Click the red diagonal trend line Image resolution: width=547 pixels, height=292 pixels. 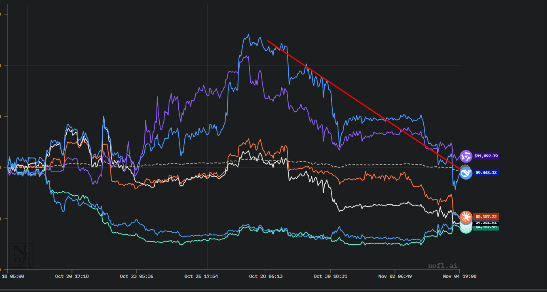point(364,105)
